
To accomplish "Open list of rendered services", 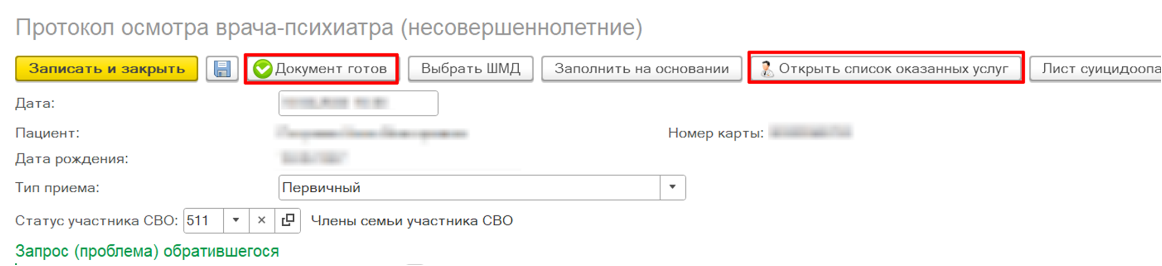I will click(x=886, y=69).
